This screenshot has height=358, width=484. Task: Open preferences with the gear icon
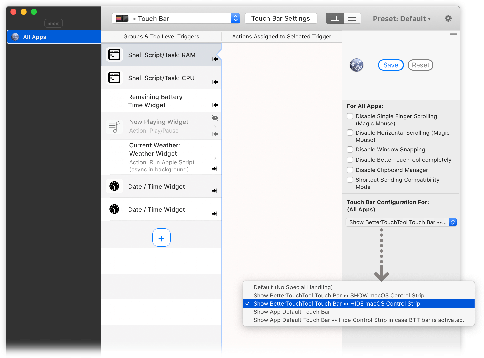[x=448, y=18]
